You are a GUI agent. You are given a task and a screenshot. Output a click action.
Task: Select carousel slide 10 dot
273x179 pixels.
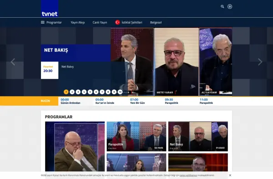(120, 92)
